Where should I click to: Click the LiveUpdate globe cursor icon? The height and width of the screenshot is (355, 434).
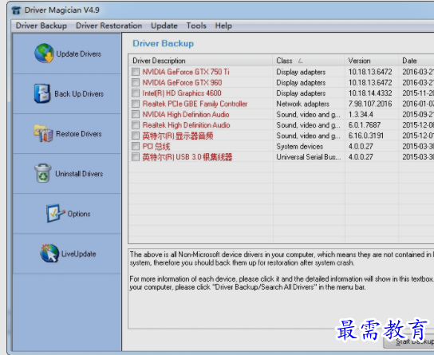click(x=49, y=253)
